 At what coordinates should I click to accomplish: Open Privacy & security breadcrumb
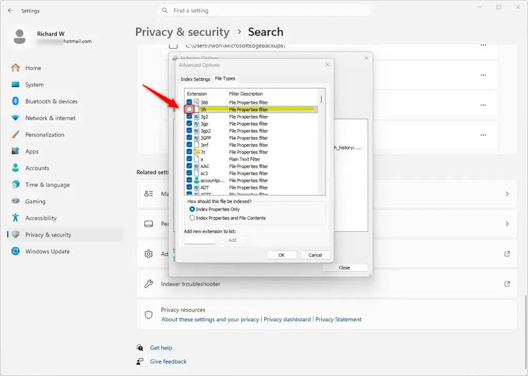coord(182,32)
